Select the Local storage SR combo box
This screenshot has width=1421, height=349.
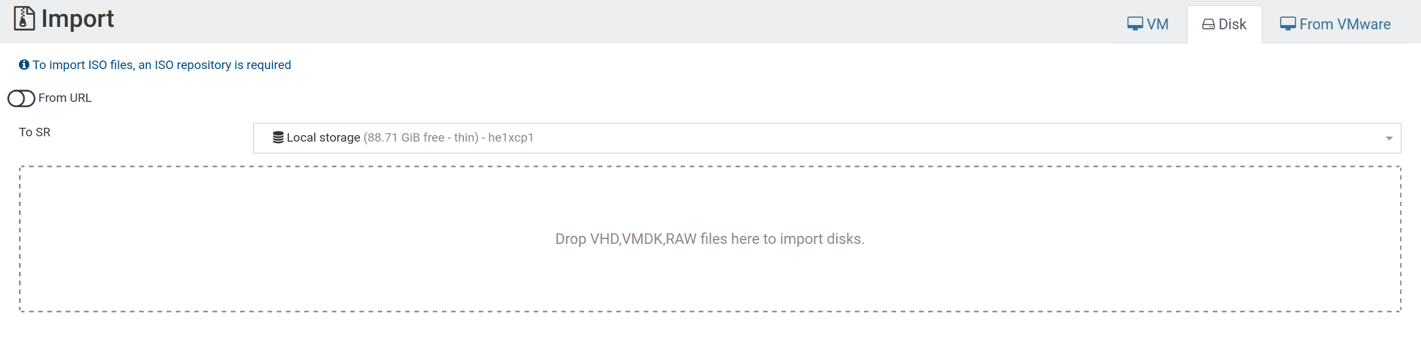click(x=827, y=138)
